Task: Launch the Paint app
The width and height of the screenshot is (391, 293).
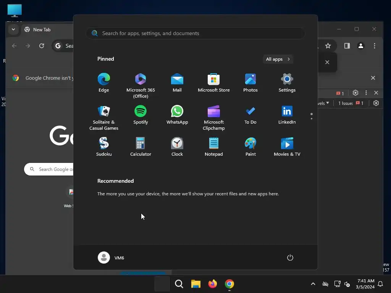Action: pos(250,147)
